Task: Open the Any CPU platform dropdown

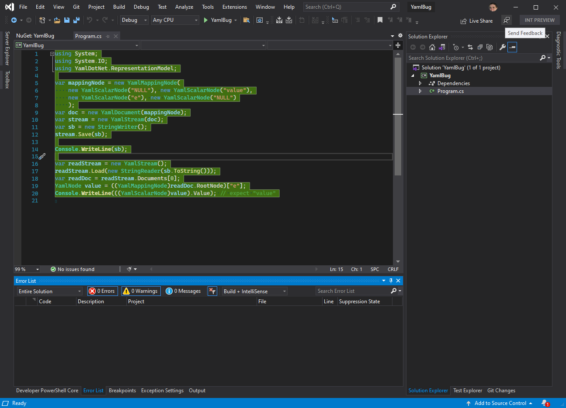Action: [x=175, y=20]
